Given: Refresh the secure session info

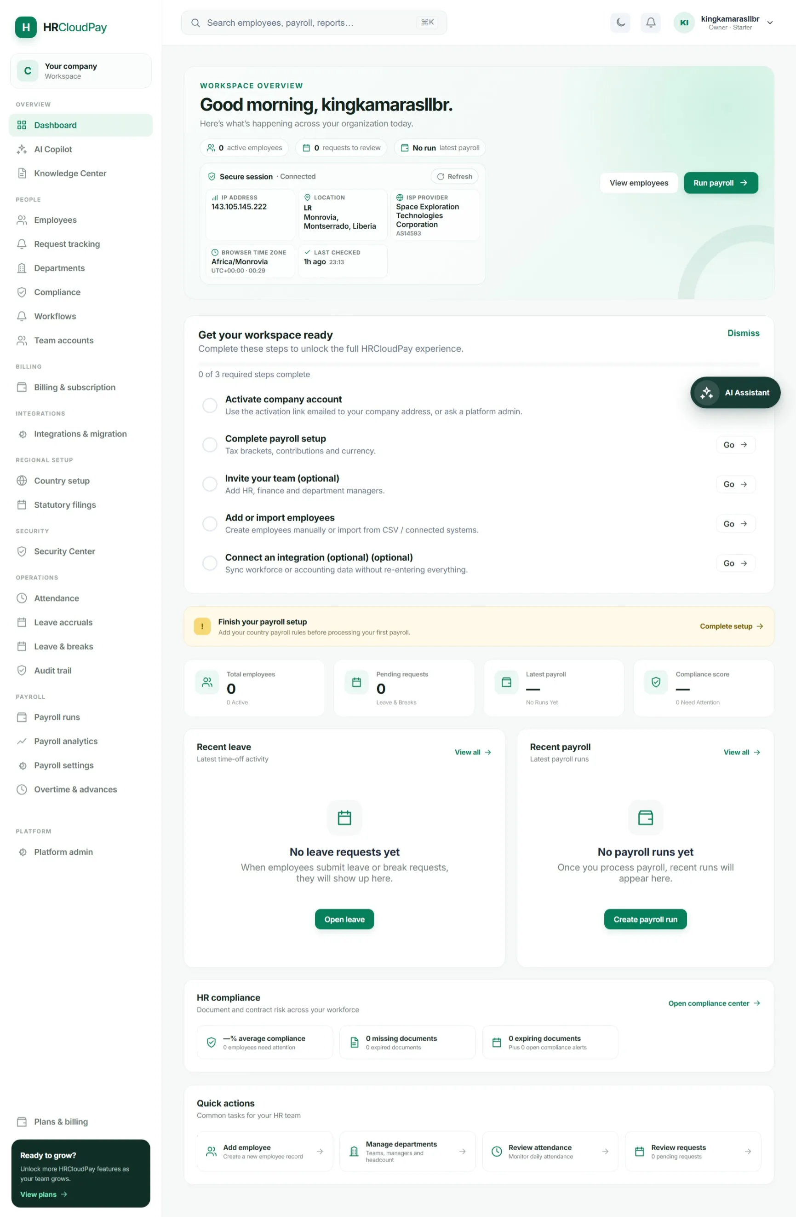Looking at the screenshot, I should (454, 176).
